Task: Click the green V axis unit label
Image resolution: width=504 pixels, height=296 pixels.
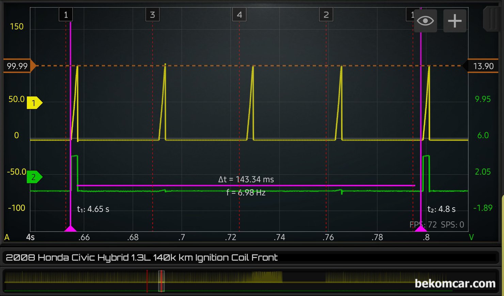Action: tap(471, 237)
